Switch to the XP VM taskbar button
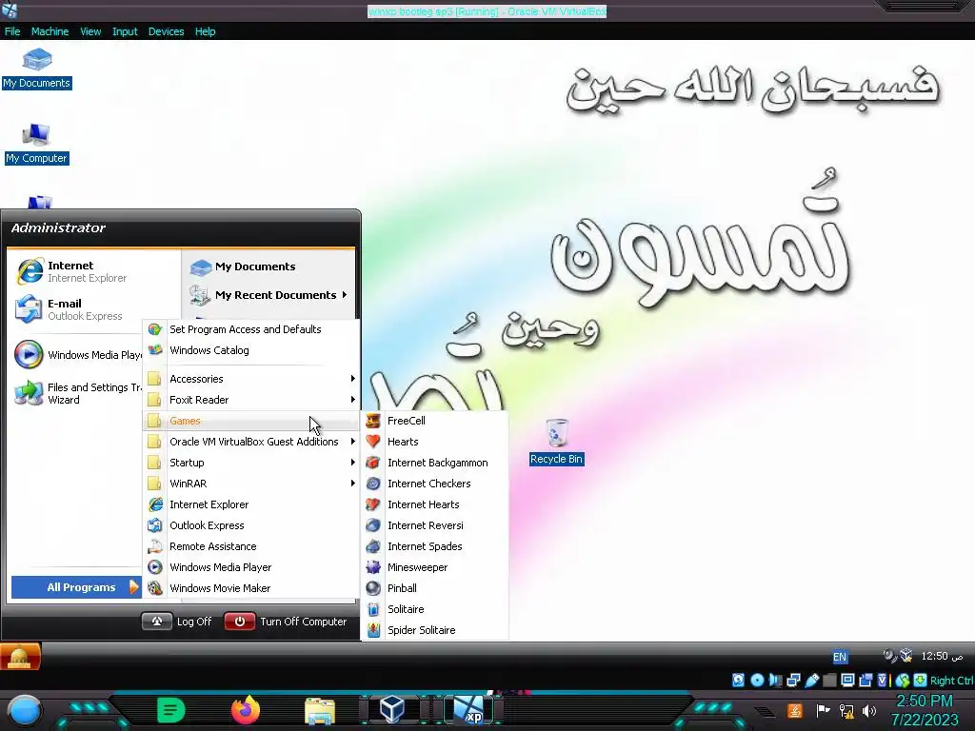The image size is (975, 731). point(468,710)
